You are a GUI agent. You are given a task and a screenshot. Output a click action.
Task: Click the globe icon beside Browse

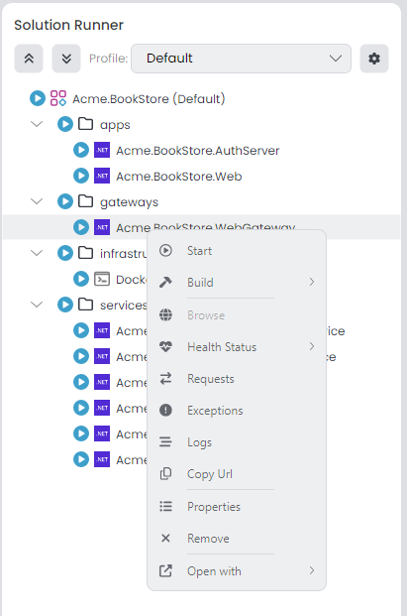pos(165,314)
